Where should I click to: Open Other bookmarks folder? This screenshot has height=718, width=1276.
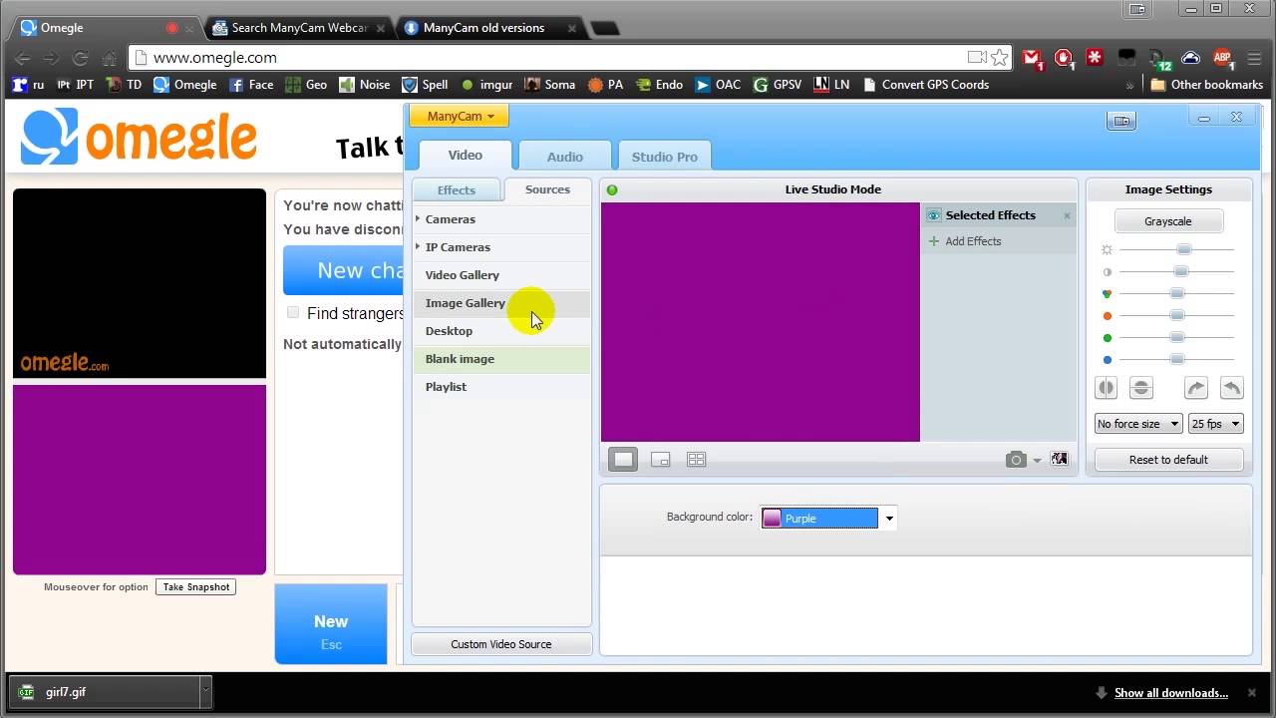coord(1206,85)
